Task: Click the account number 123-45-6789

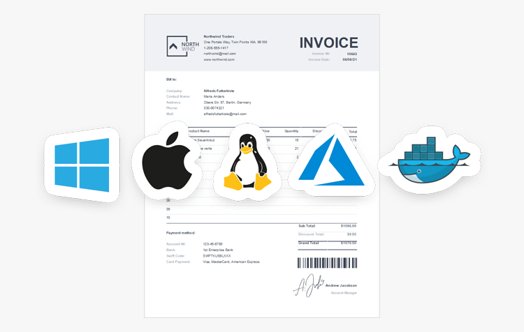Action: [212, 244]
